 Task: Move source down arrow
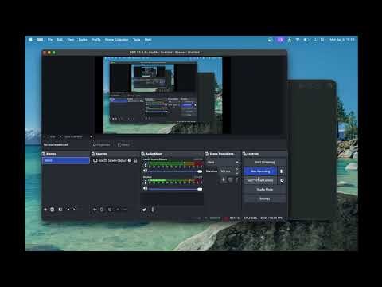pyautogui.click(x=125, y=210)
